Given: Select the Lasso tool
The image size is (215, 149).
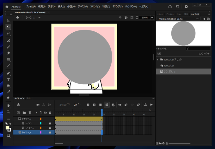Looking at the screenshot, I should coord(9,33).
